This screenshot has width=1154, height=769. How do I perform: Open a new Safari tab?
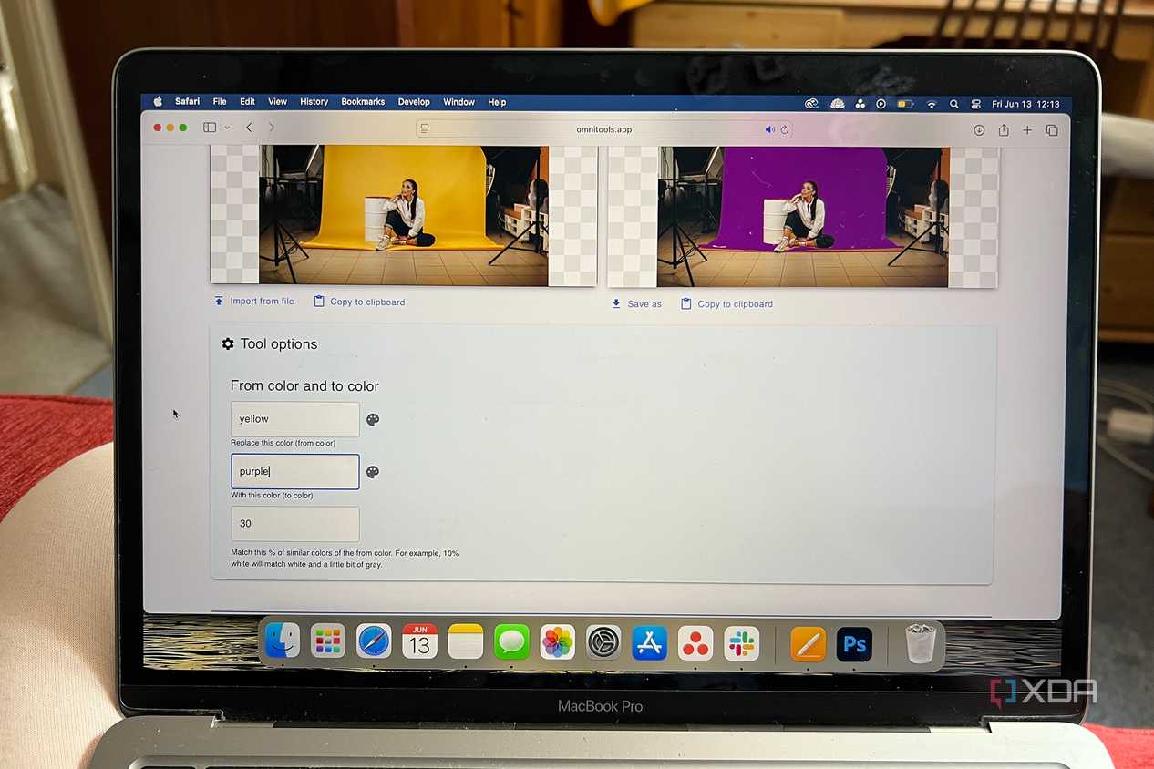[1027, 130]
